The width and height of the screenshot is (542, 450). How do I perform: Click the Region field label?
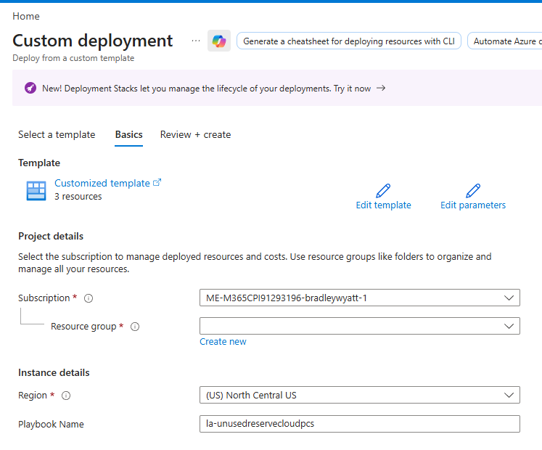click(x=33, y=396)
